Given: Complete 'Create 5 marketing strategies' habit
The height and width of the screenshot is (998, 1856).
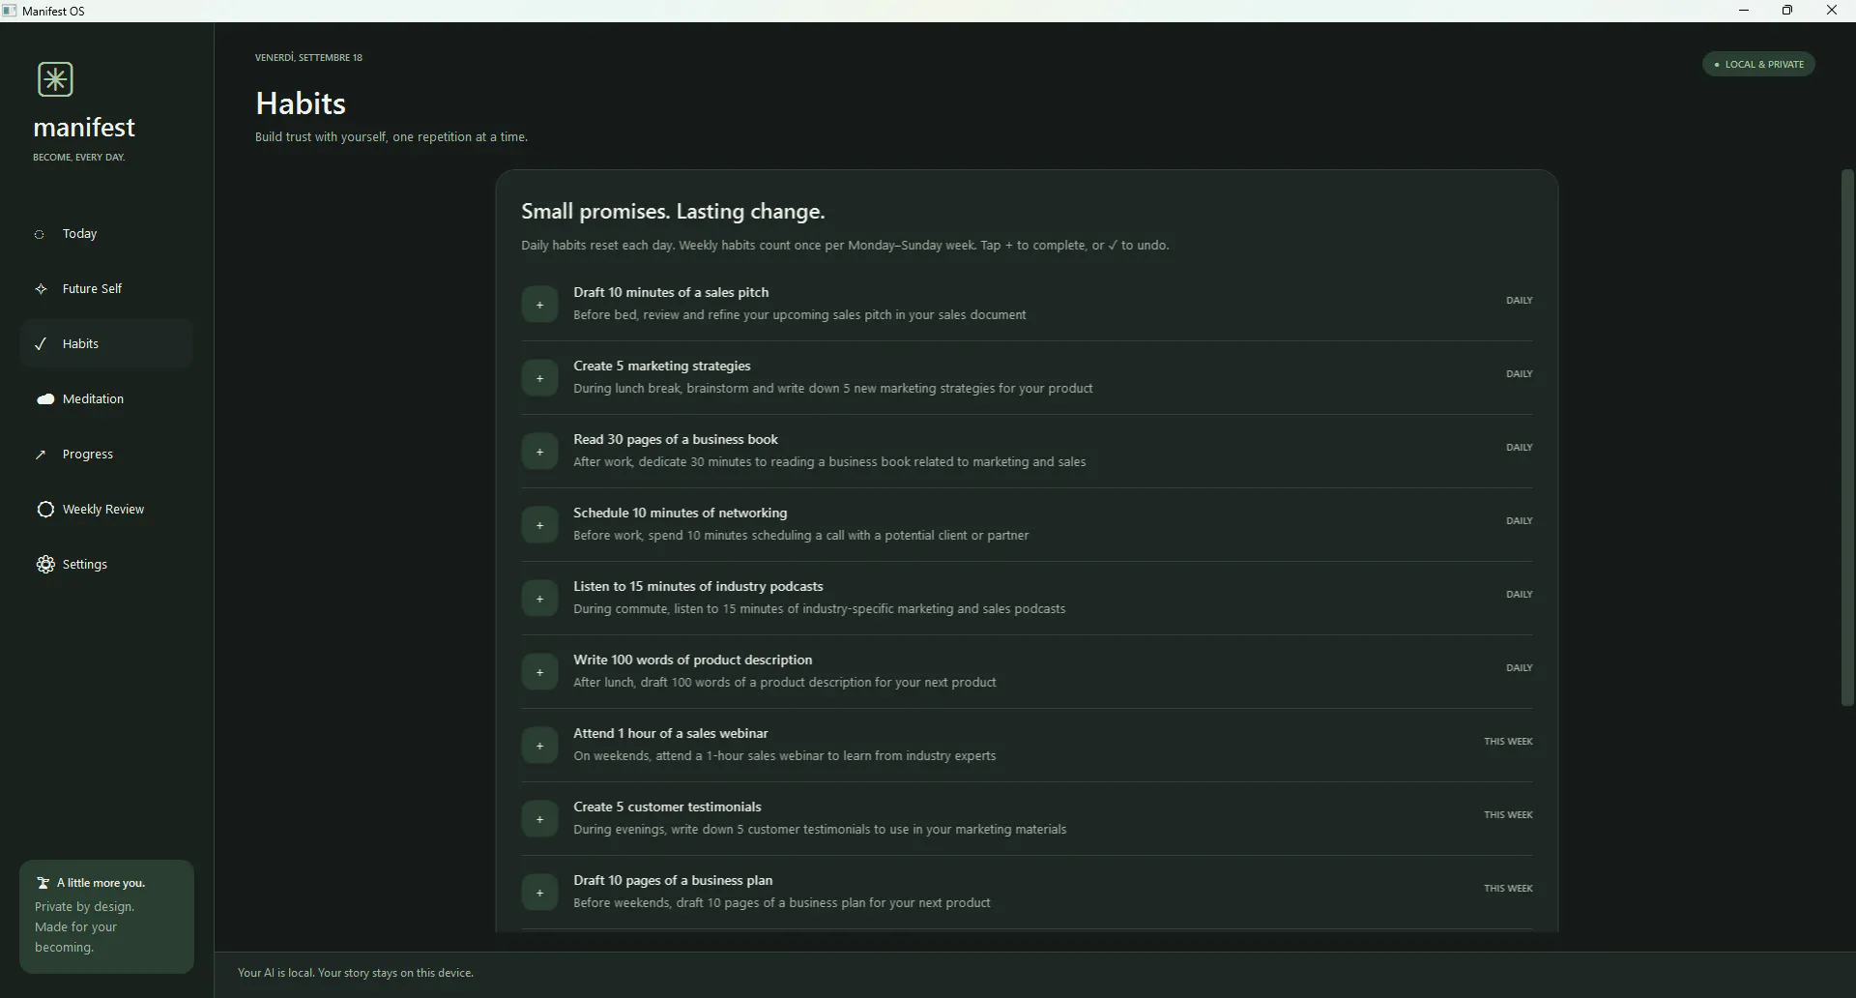Looking at the screenshot, I should [x=539, y=377].
